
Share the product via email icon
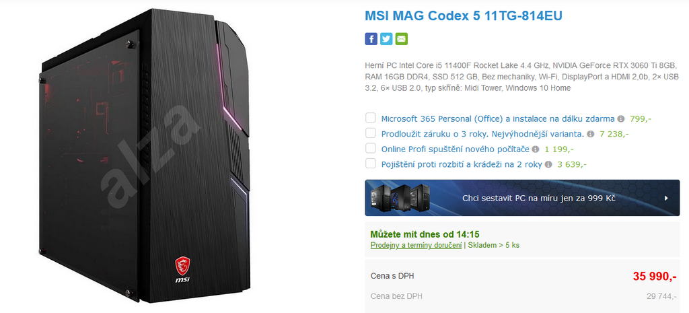point(401,39)
